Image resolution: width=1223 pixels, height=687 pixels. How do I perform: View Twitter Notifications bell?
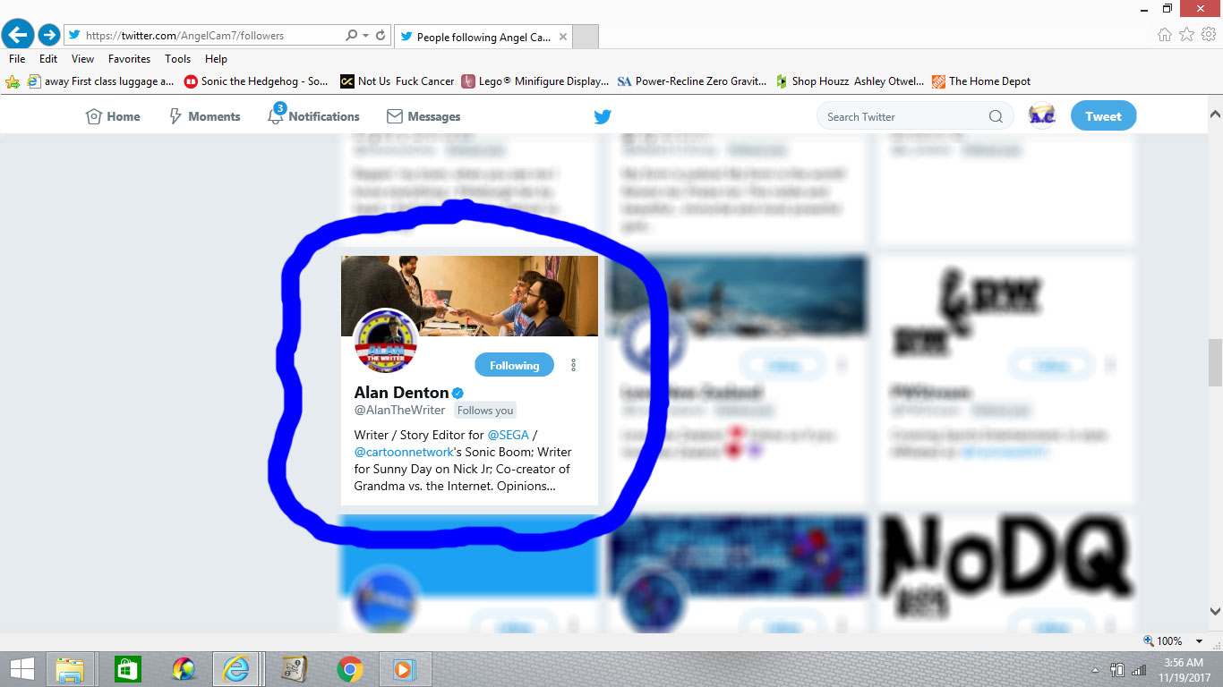point(313,116)
